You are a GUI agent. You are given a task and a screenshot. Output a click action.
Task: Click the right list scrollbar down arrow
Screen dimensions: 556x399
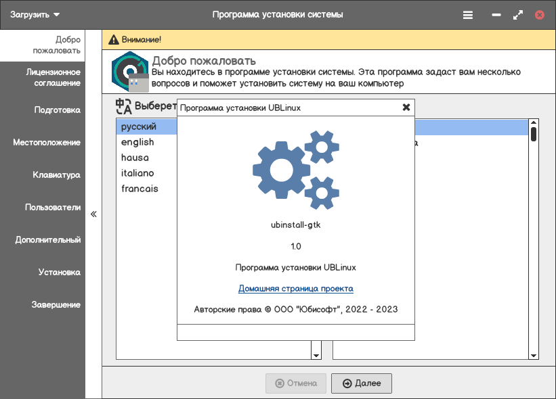click(534, 356)
